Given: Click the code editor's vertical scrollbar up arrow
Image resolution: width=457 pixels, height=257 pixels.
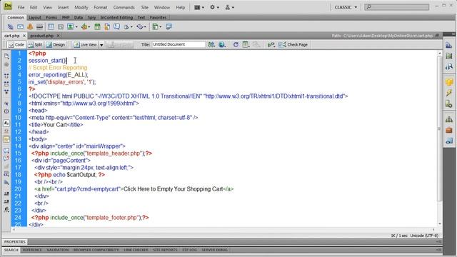Looking at the screenshot, I should tap(440, 54).
